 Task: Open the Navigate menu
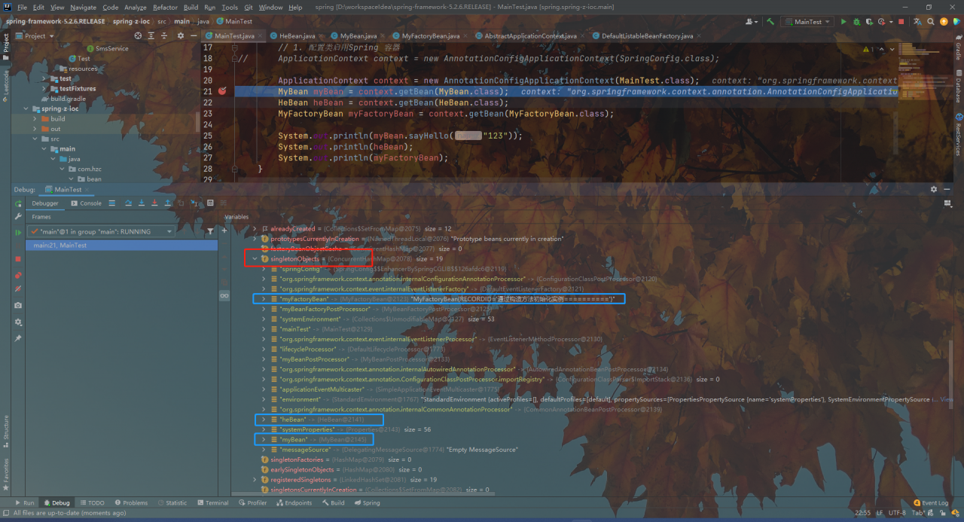84,8
